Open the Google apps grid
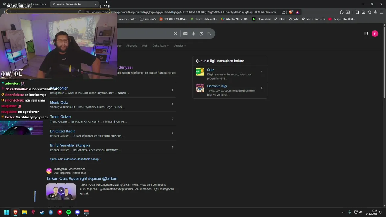386x217 pixels. (366, 33)
